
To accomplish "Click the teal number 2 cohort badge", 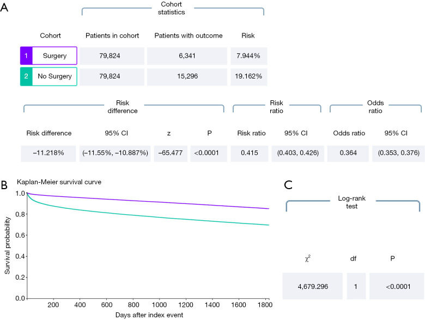I will [24, 76].
